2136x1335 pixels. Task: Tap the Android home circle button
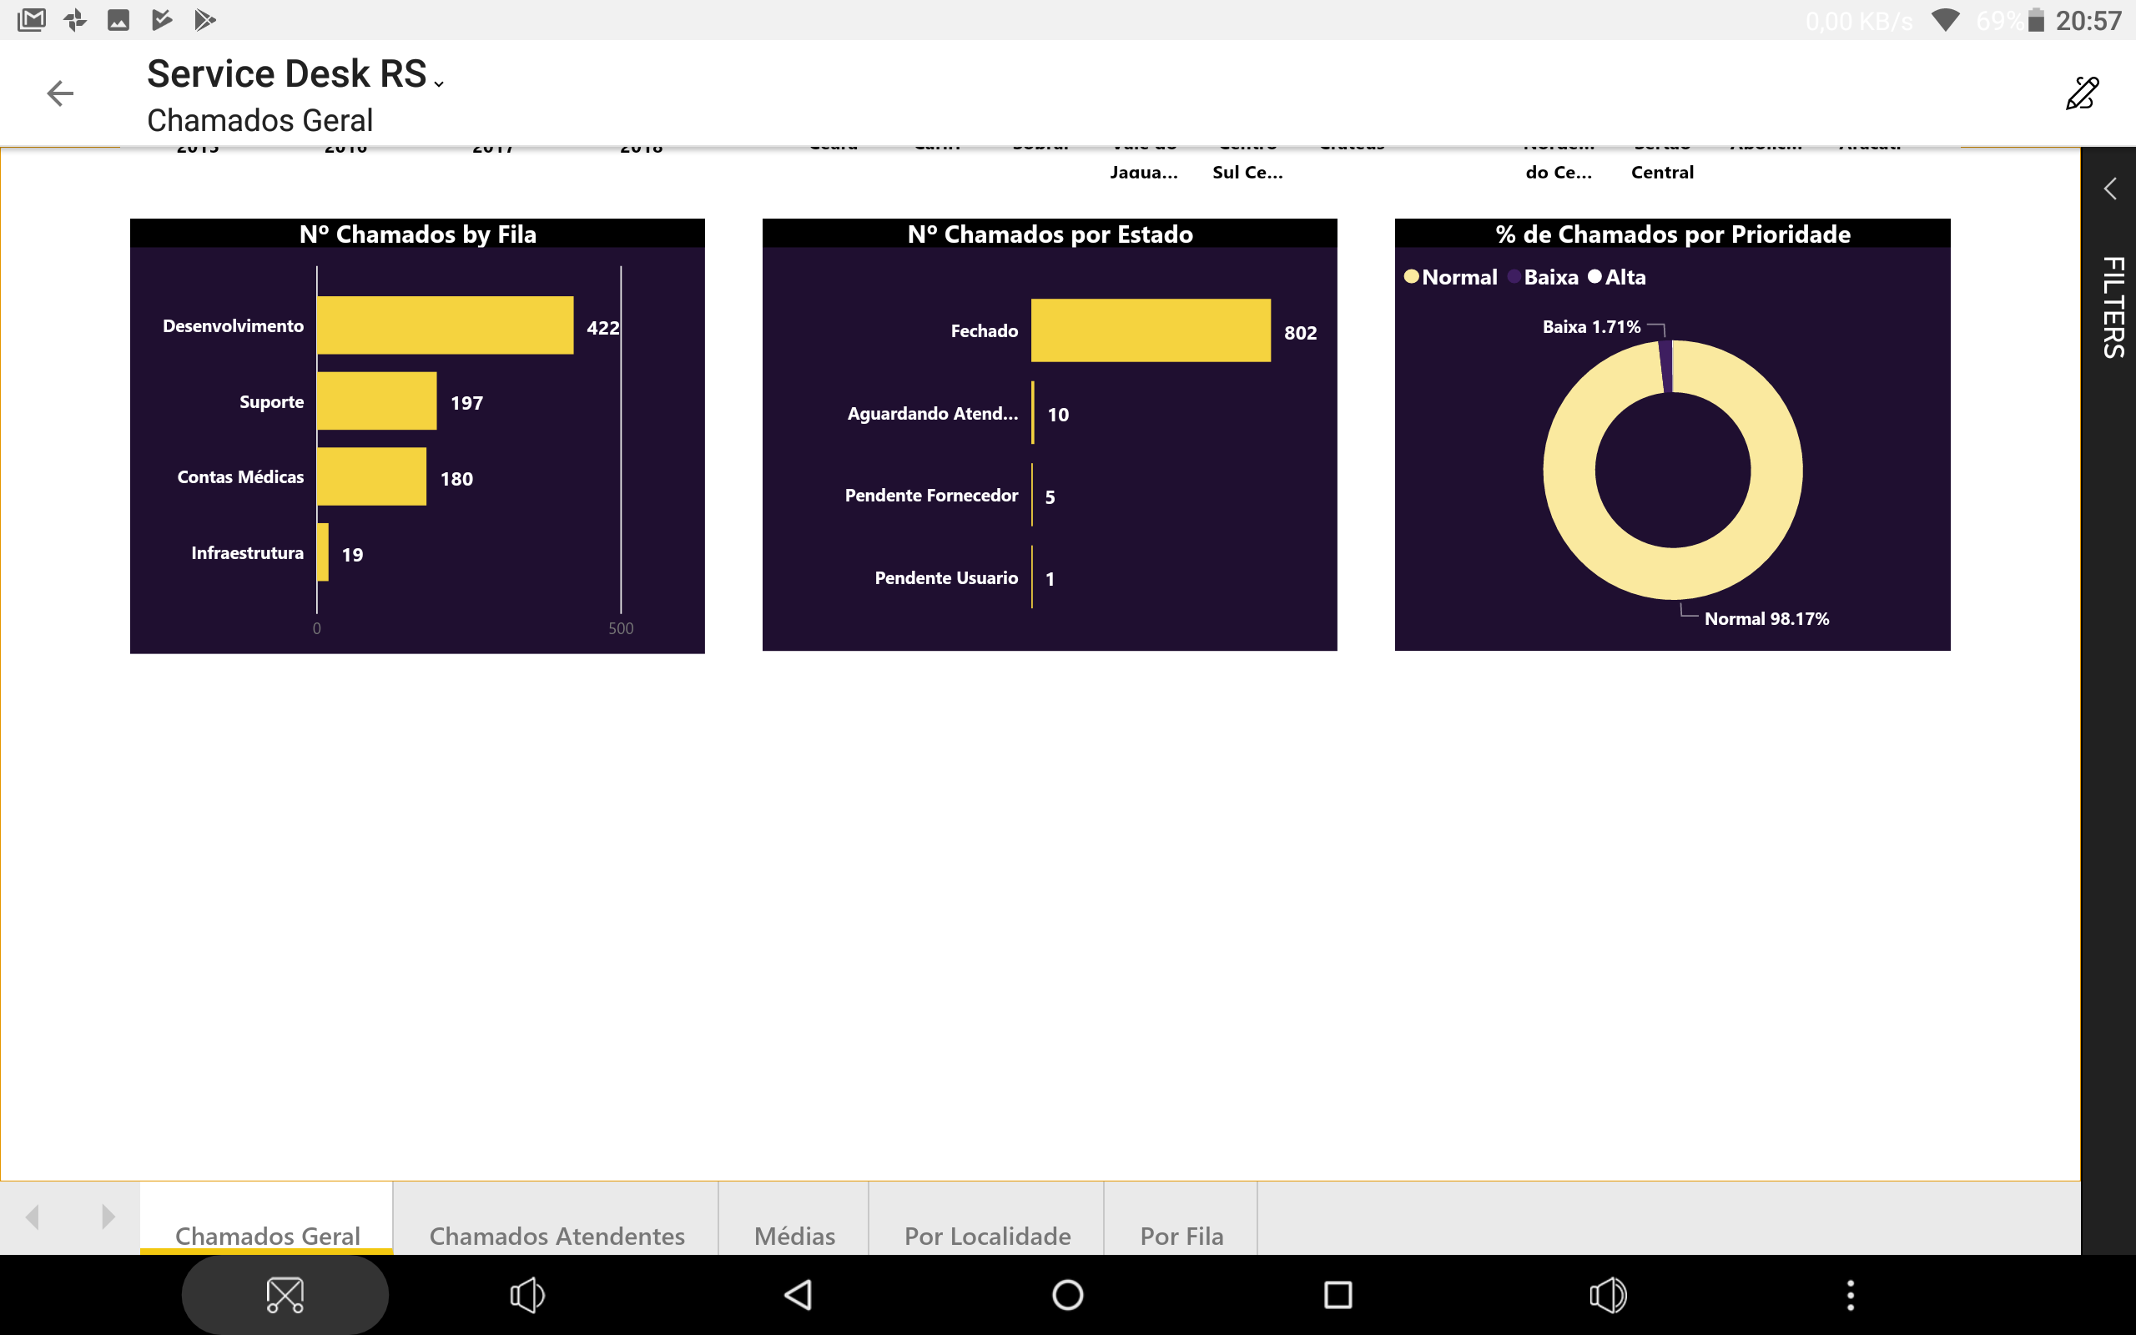(1068, 1295)
